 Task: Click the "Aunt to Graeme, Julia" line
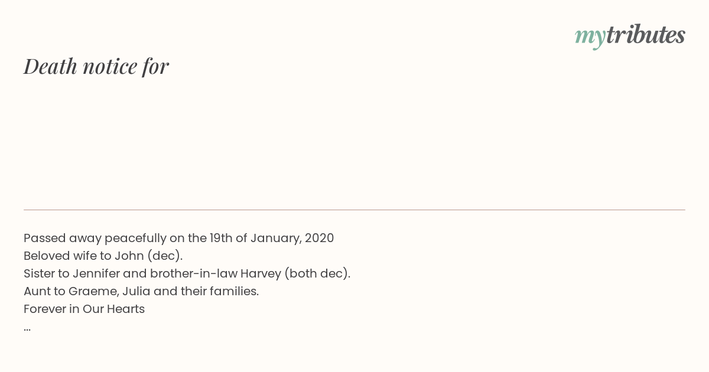coord(141,291)
